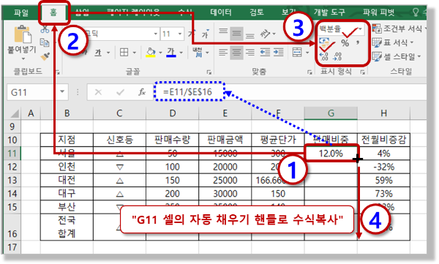Viewport: 439px width, 264px height.
Task: Click the Increase Font Size icon
Action: 192,34
